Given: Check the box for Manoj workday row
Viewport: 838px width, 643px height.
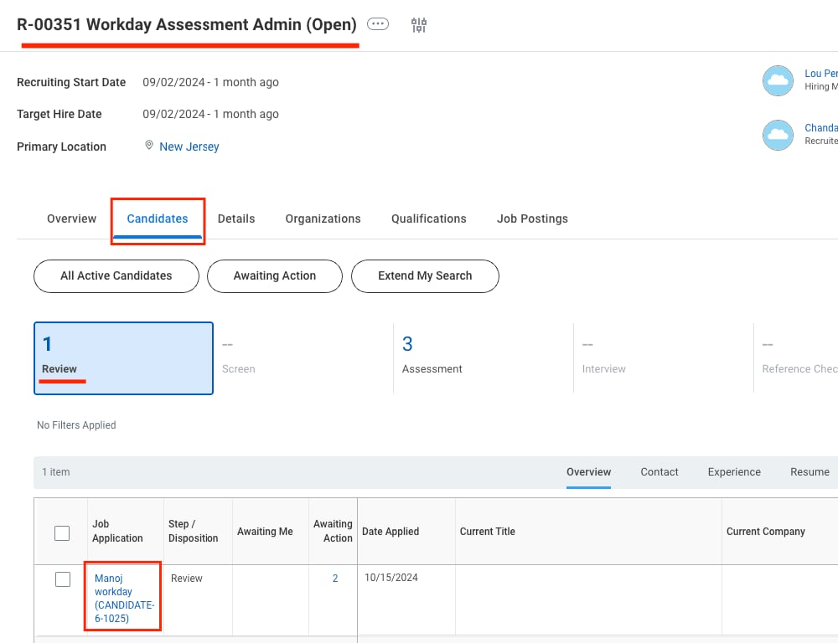Looking at the screenshot, I should (x=63, y=579).
